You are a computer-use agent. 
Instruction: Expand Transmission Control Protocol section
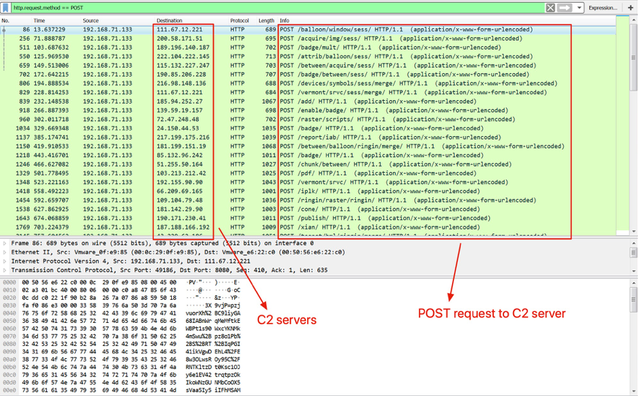click(5, 270)
